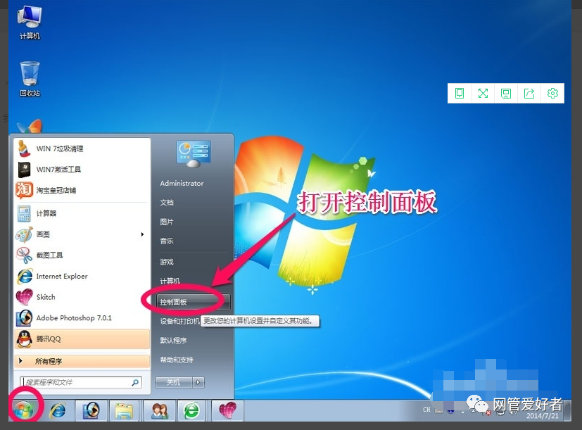Expand the 画图 submenu arrow
This screenshot has width=582, height=430.
click(x=142, y=234)
